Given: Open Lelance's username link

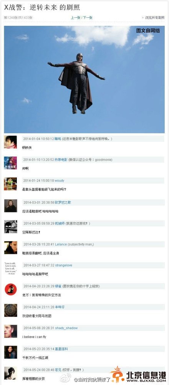Looking at the screenshot, I should pyautogui.click(x=61, y=244).
